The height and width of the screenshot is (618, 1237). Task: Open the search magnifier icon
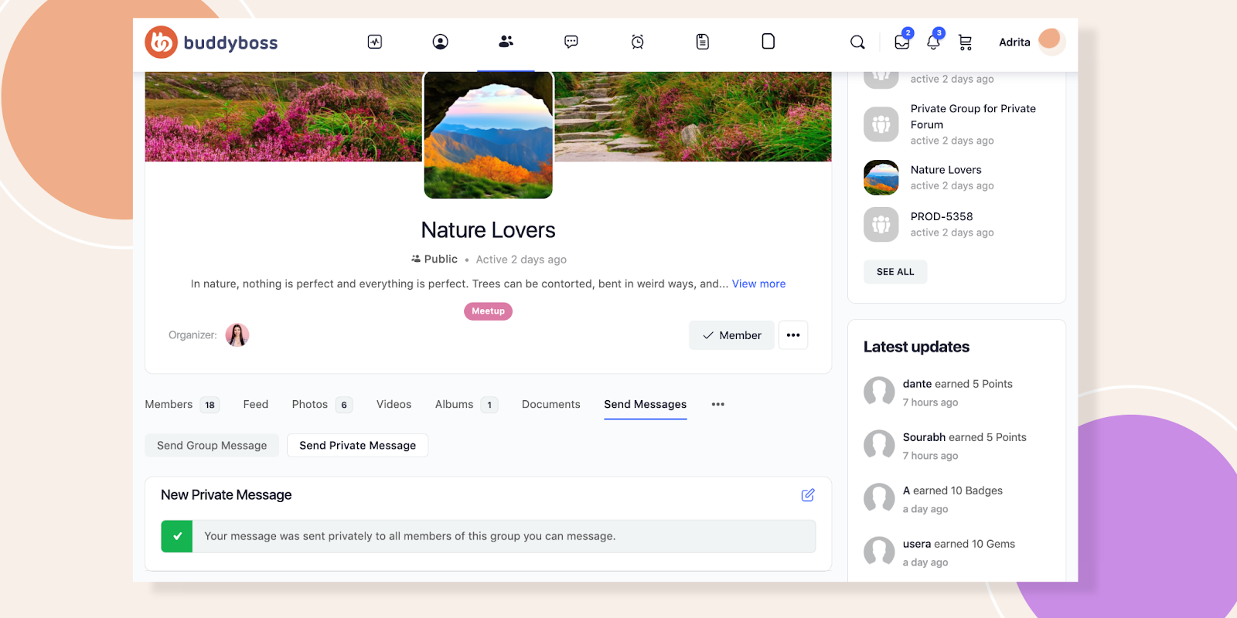coord(857,42)
